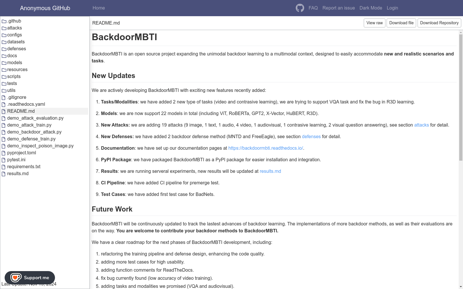
Task: Expand the tests folder name
Action: pos(12,84)
